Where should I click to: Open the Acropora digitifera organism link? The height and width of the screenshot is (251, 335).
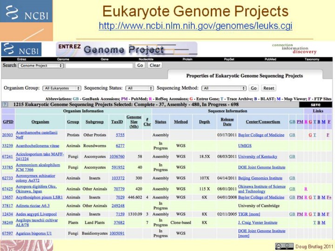tap(36, 189)
